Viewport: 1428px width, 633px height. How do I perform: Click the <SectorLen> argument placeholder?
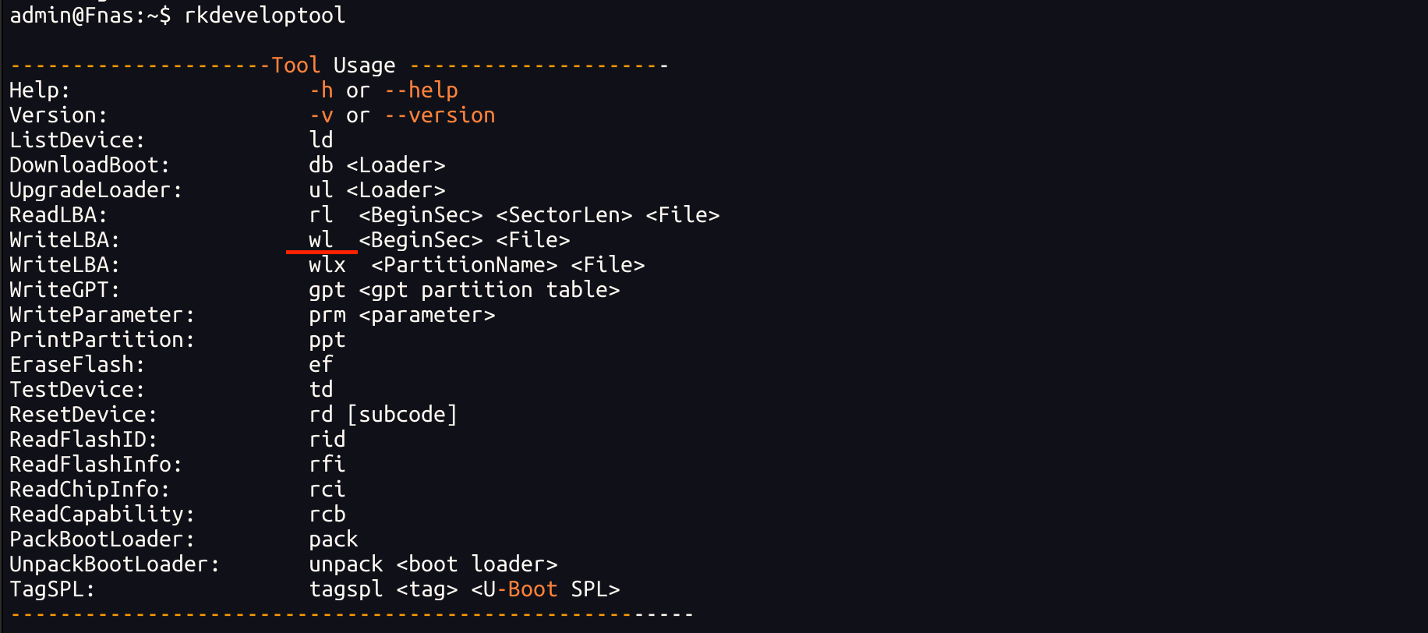[x=564, y=215]
